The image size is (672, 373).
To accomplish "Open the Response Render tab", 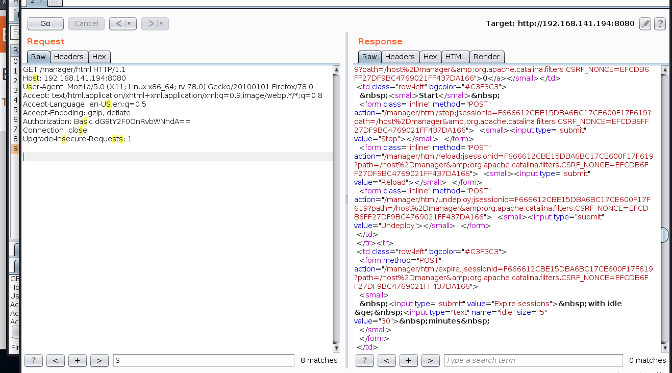I will (x=487, y=57).
